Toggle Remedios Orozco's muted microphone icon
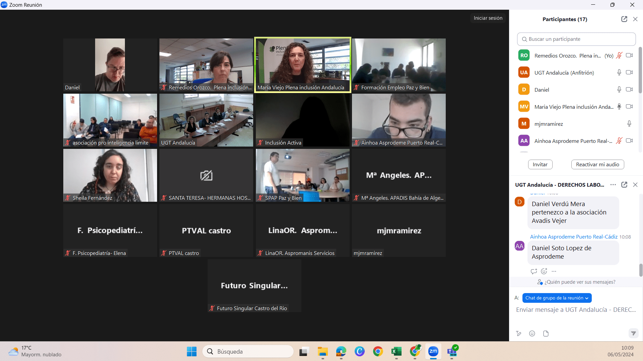Image resolution: width=643 pixels, height=361 pixels. pyautogui.click(x=619, y=56)
